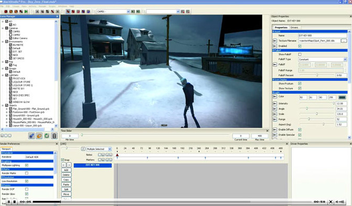Toggle visibility checkbox for FROST KICK lightset

10,78
